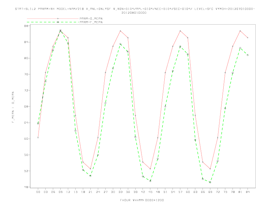Click y-axis tick label 64
Screen dimensions: 270x209
pyautogui.click(x=26, y=123)
